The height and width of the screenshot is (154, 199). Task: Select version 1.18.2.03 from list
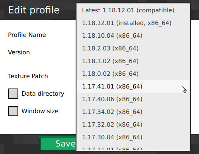click(x=133, y=48)
